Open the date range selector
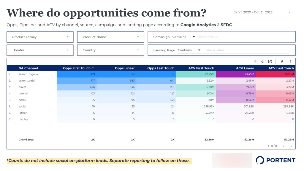 point(262,12)
